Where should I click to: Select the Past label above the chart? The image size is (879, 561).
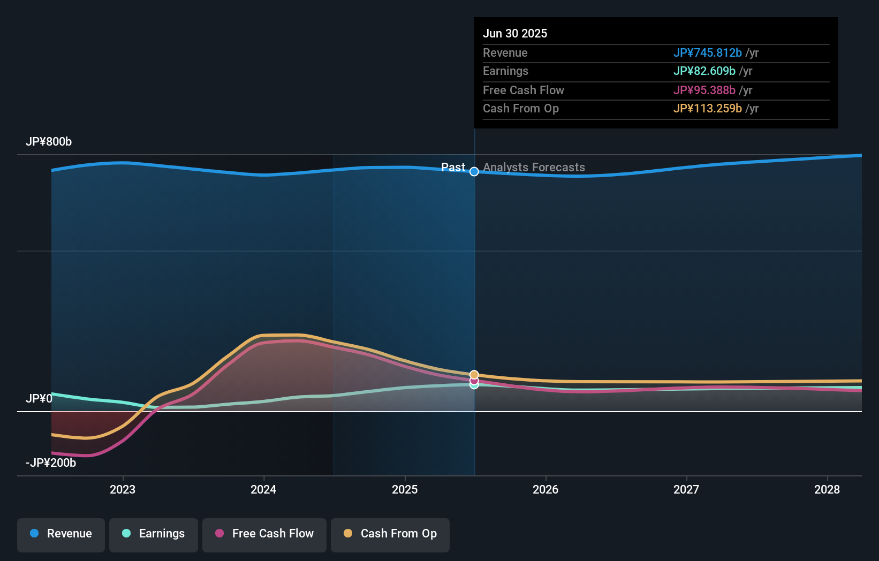click(x=453, y=167)
